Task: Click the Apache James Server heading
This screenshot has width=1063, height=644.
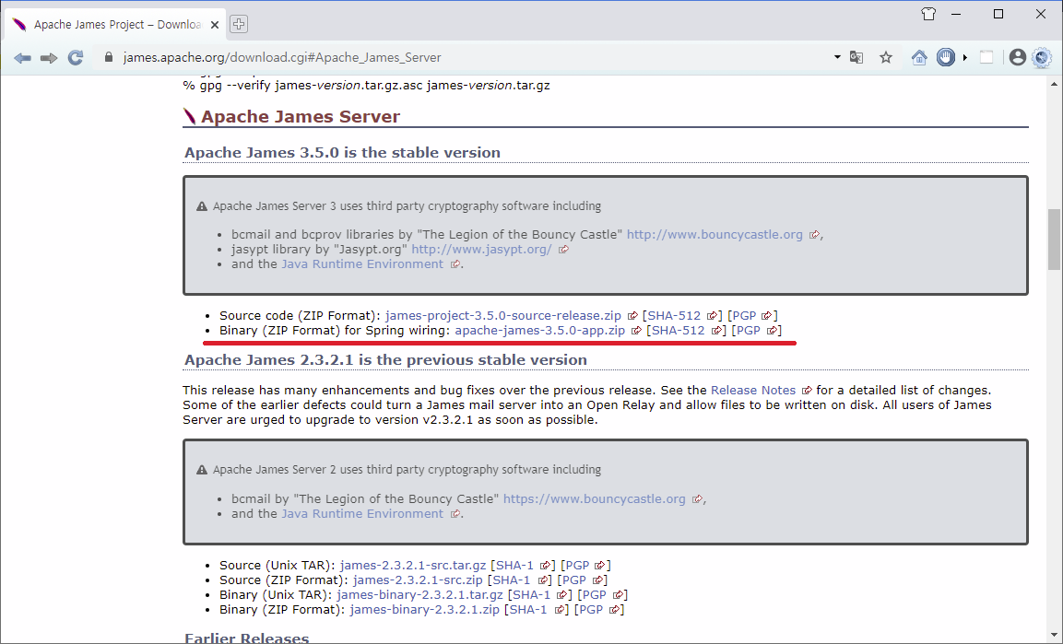Action: coord(301,116)
